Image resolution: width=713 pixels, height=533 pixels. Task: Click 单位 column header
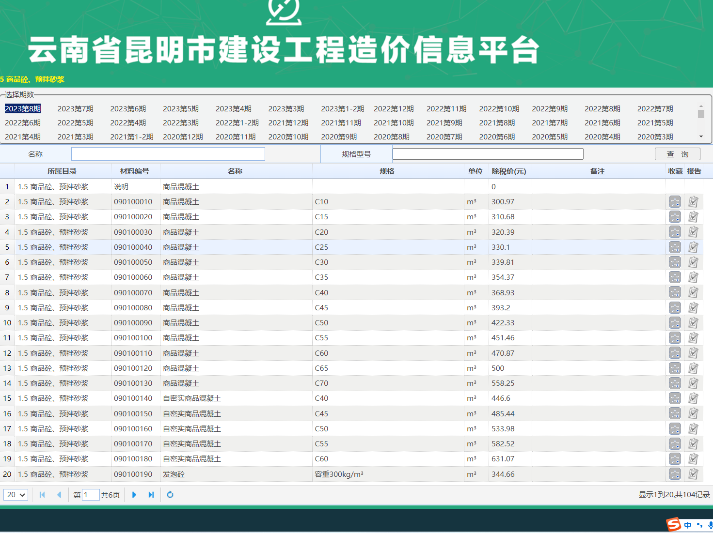pos(475,171)
